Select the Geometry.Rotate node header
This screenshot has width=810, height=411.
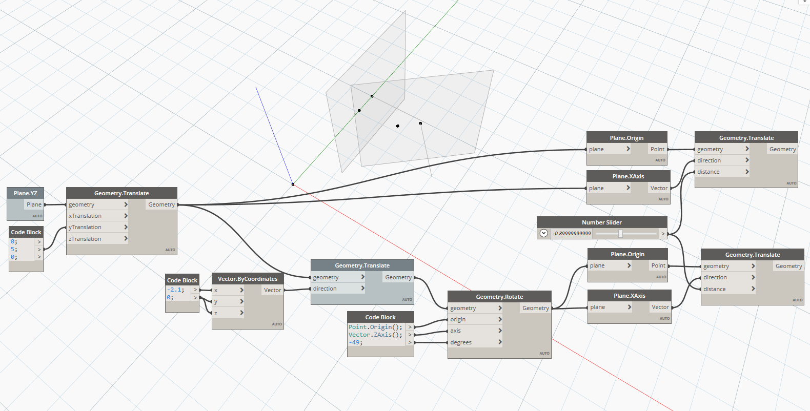(x=499, y=297)
